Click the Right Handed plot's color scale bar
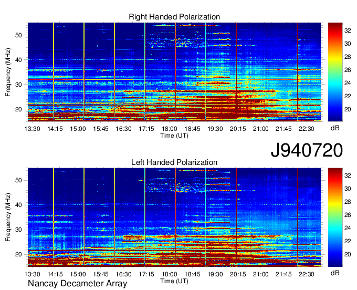 [335, 72]
